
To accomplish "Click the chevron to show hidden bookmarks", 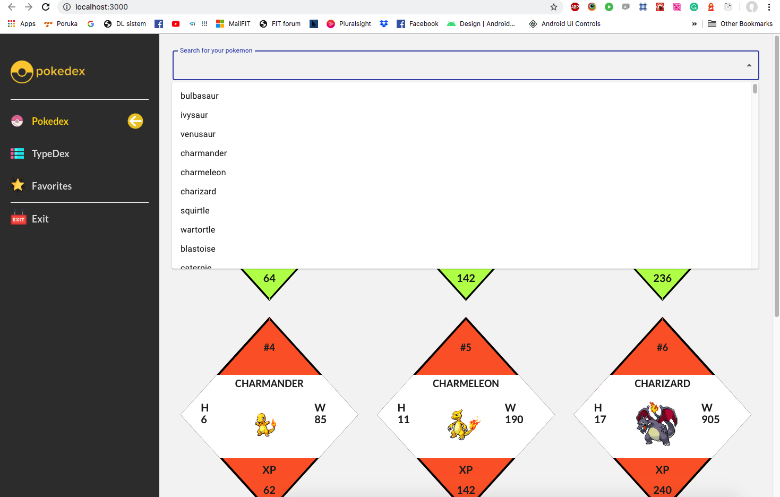I will click(x=695, y=23).
